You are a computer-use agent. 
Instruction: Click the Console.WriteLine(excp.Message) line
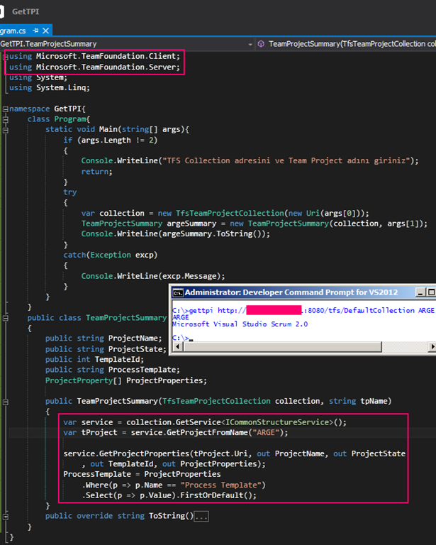tap(152, 275)
